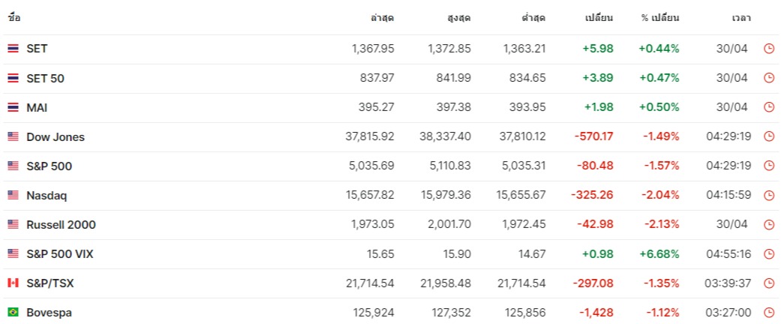Click the clock icon in Bovespa row
Viewport: 784px width, 324px height.
tap(769, 313)
